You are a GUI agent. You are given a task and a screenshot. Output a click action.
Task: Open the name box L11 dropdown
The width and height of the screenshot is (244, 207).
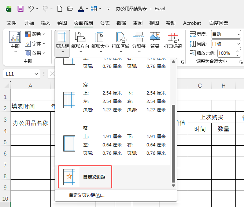[36, 74]
